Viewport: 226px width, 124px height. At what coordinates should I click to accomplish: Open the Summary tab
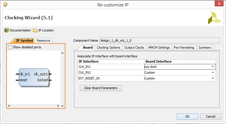[205, 48]
